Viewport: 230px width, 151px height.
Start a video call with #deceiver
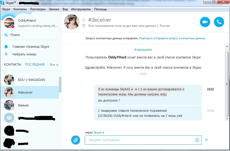[x=205, y=22]
